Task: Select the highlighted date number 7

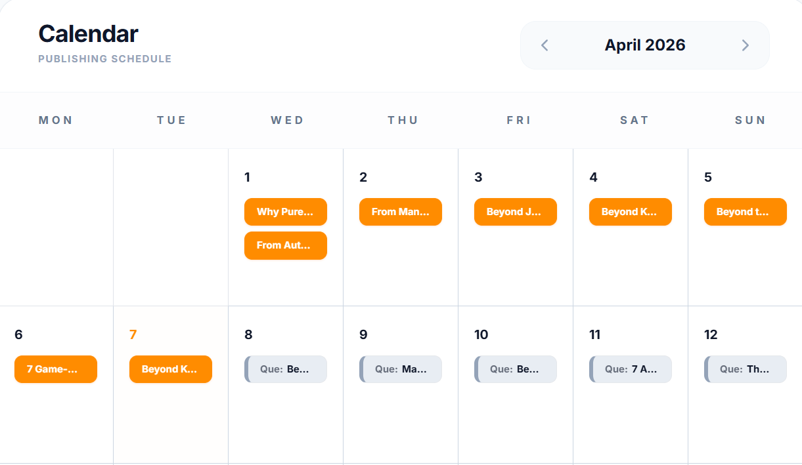Action: (133, 334)
